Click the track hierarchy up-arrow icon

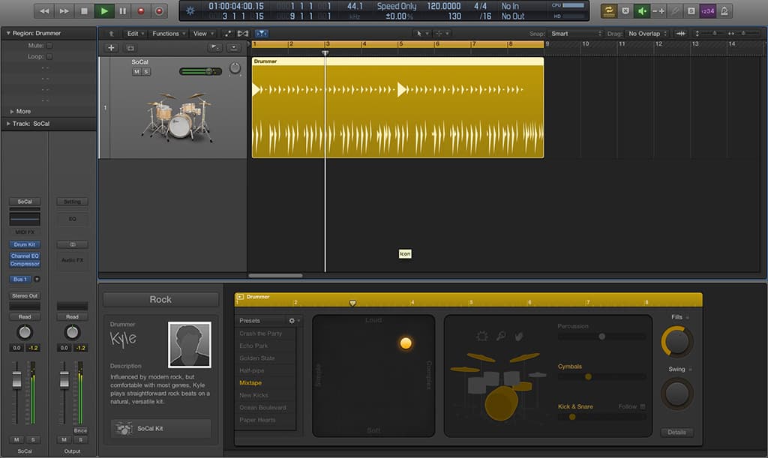[111, 33]
